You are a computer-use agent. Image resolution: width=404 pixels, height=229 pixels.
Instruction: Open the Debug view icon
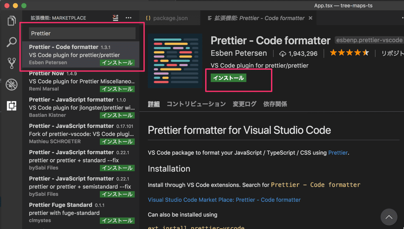[11, 85]
